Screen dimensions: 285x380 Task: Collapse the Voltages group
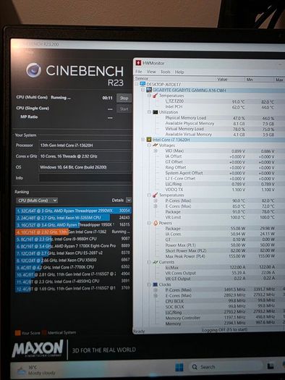pyautogui.click(x=150, y=145)
